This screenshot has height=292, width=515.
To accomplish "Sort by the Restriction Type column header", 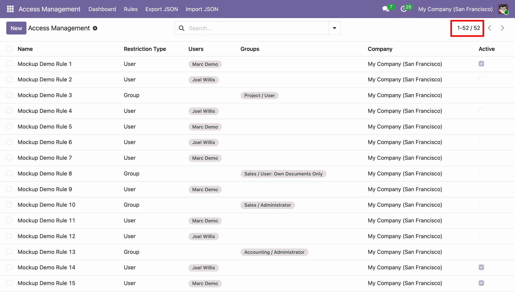I will pos(145,49).
